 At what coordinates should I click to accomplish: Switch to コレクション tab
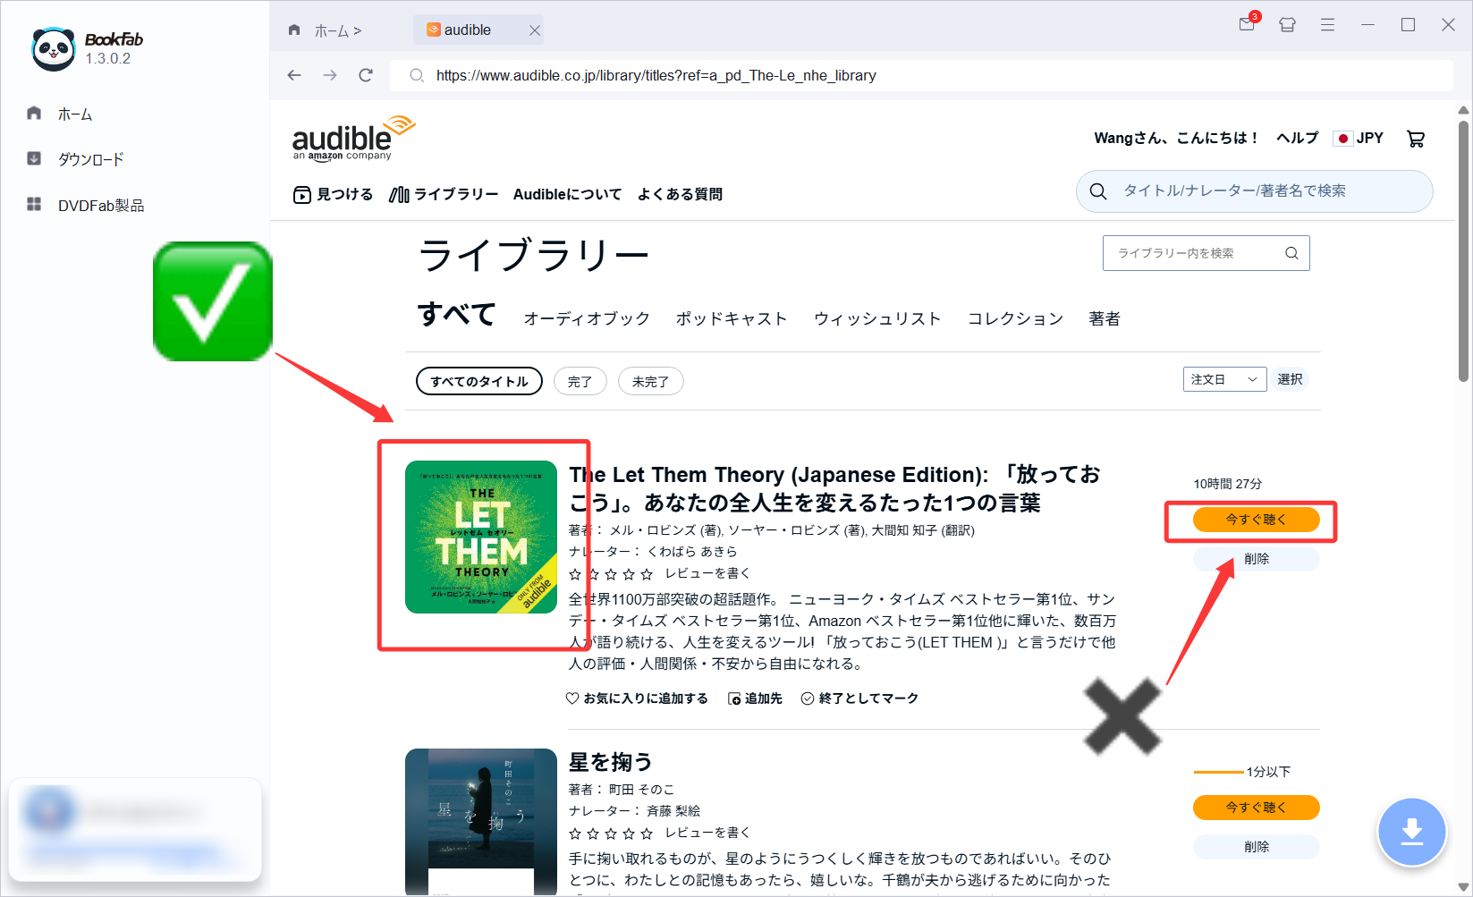tap(1015, 318)
